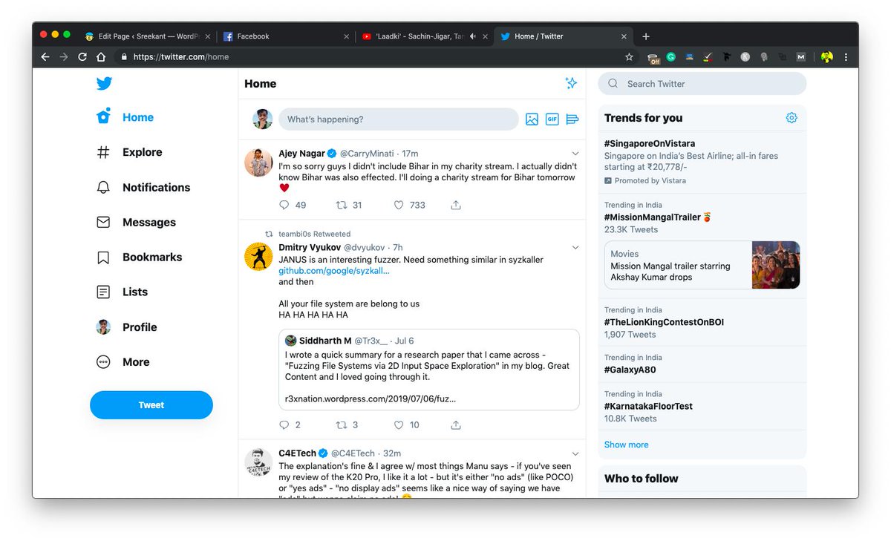The width and height of the screenshot is (891, 541).
Task: Switch to the Edit Page WordPress tab
Action: coord(147,36)
